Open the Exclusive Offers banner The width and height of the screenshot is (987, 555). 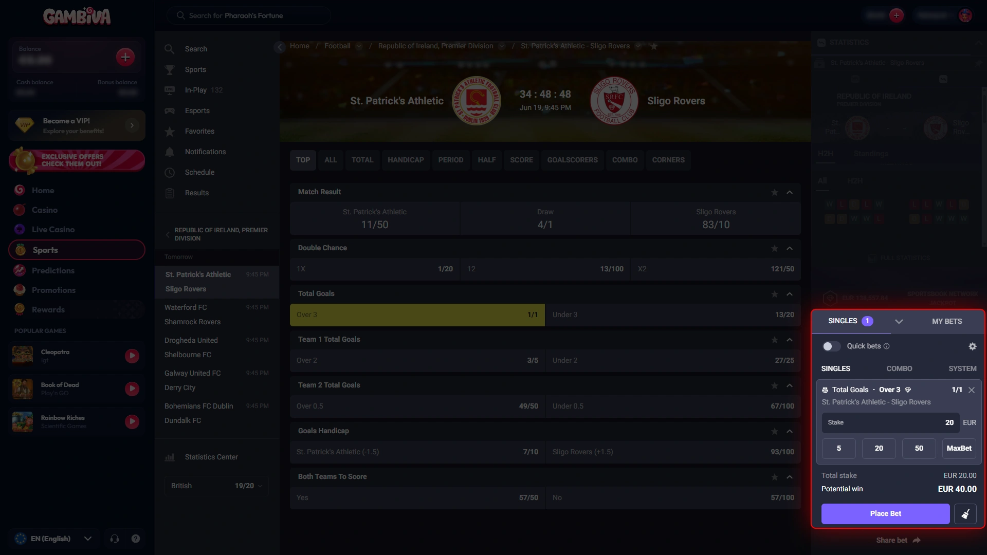pos(77,160)
